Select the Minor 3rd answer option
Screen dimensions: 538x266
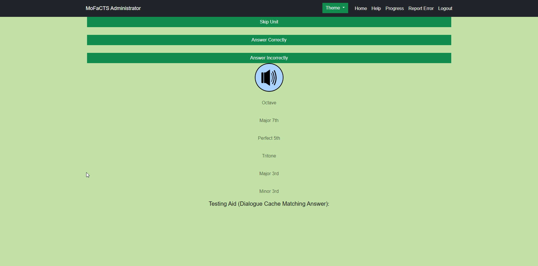coord(269,191)
